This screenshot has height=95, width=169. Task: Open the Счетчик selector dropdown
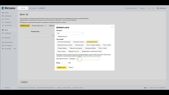23,8
